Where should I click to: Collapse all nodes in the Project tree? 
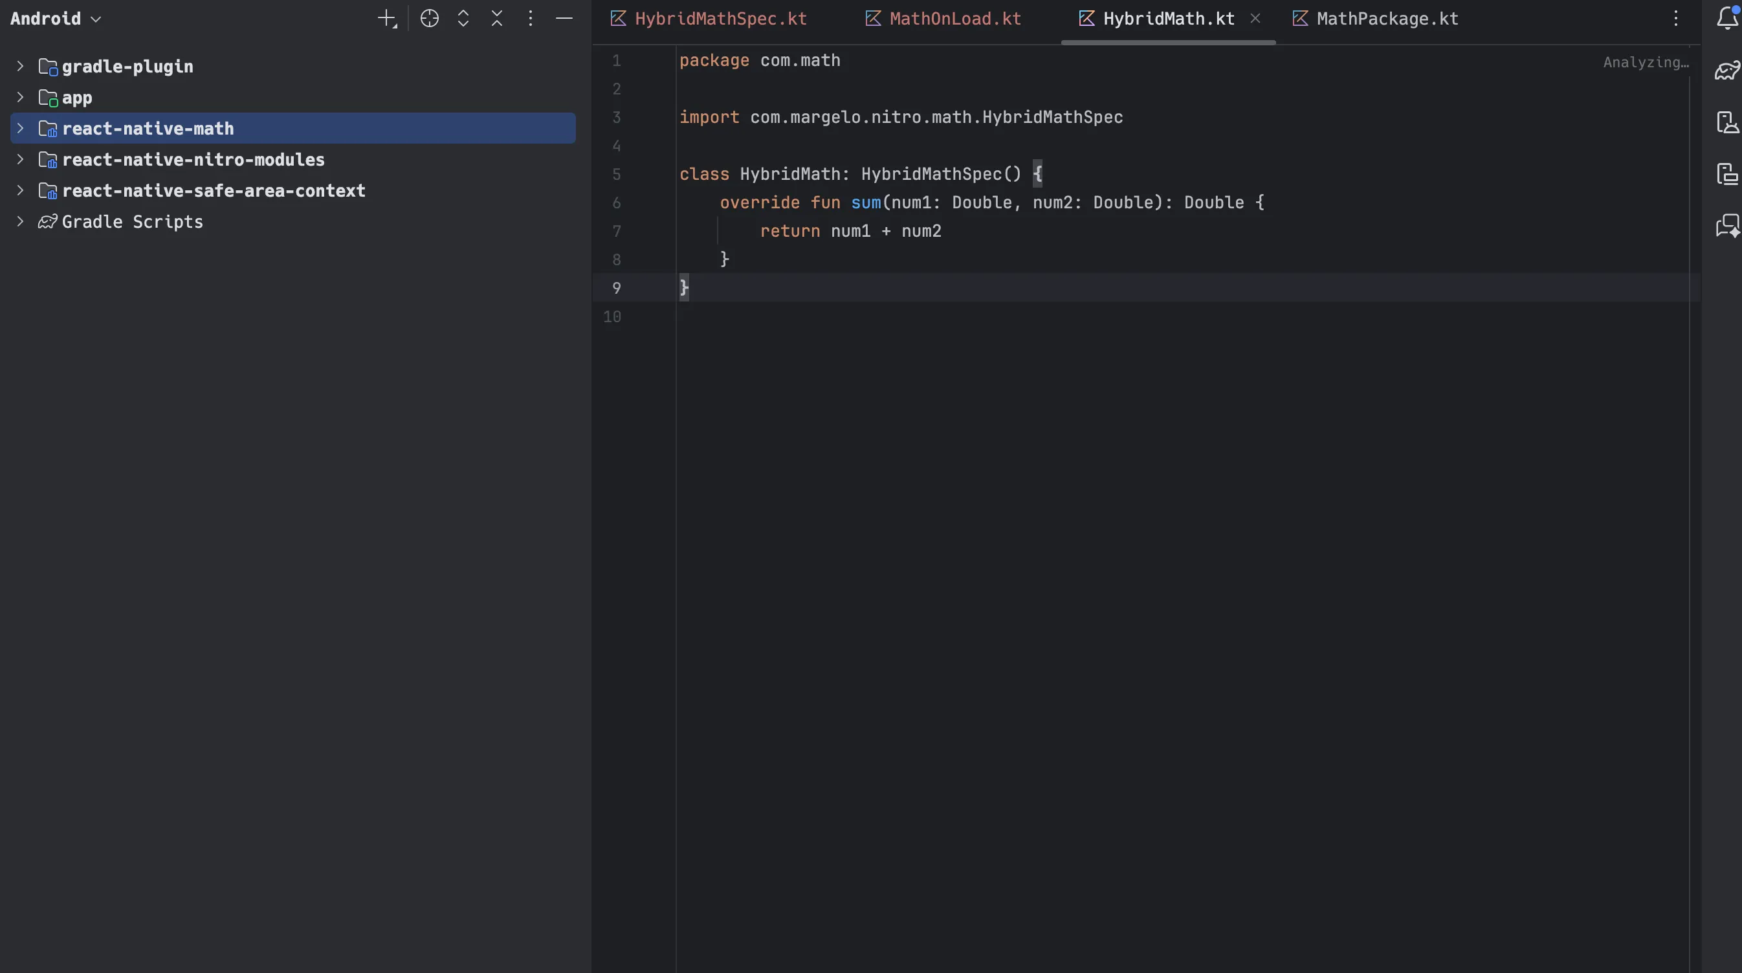coord(496,18)
